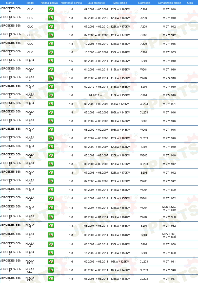Click the Moc silnika column header
Image resolution: width=198 pixels, height=283 pixels.
pyautogui.click(x=120, y=3)
